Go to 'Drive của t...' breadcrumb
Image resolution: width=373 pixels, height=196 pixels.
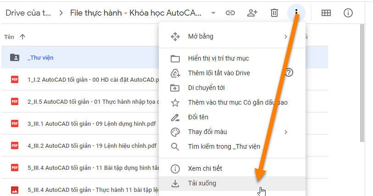pos(28,13)
